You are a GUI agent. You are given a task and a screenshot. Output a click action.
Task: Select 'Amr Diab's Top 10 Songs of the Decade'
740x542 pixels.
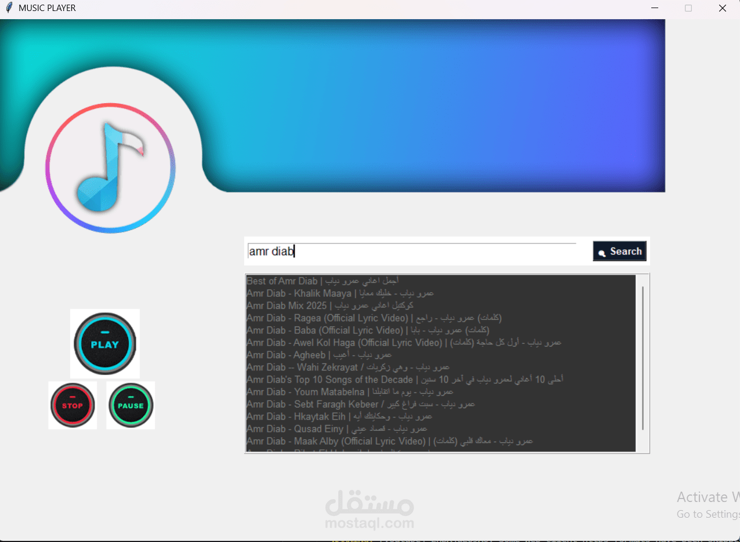406,379
